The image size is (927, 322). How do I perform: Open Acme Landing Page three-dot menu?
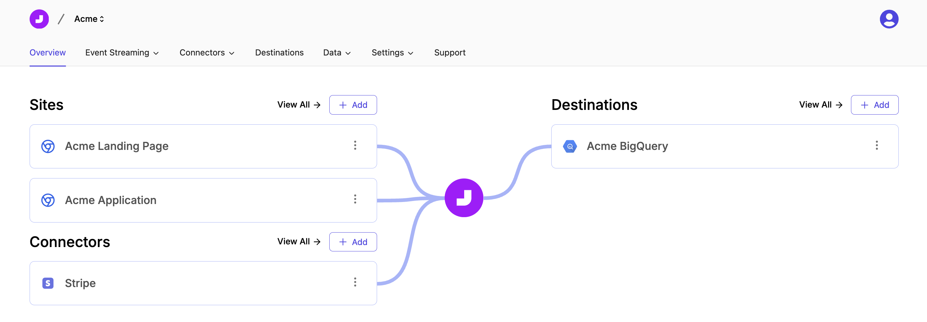355,145
